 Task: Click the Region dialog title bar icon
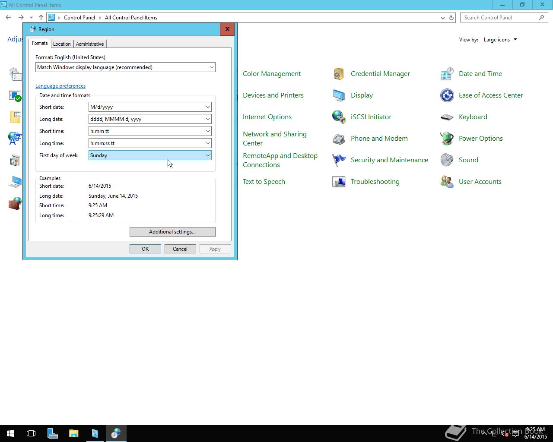33,29
